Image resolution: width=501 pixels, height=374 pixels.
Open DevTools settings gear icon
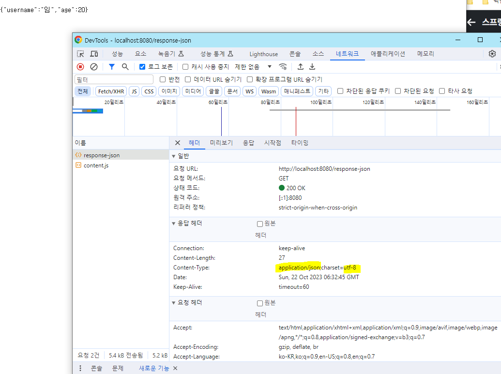pyautogui.click(x=492, y=54)
